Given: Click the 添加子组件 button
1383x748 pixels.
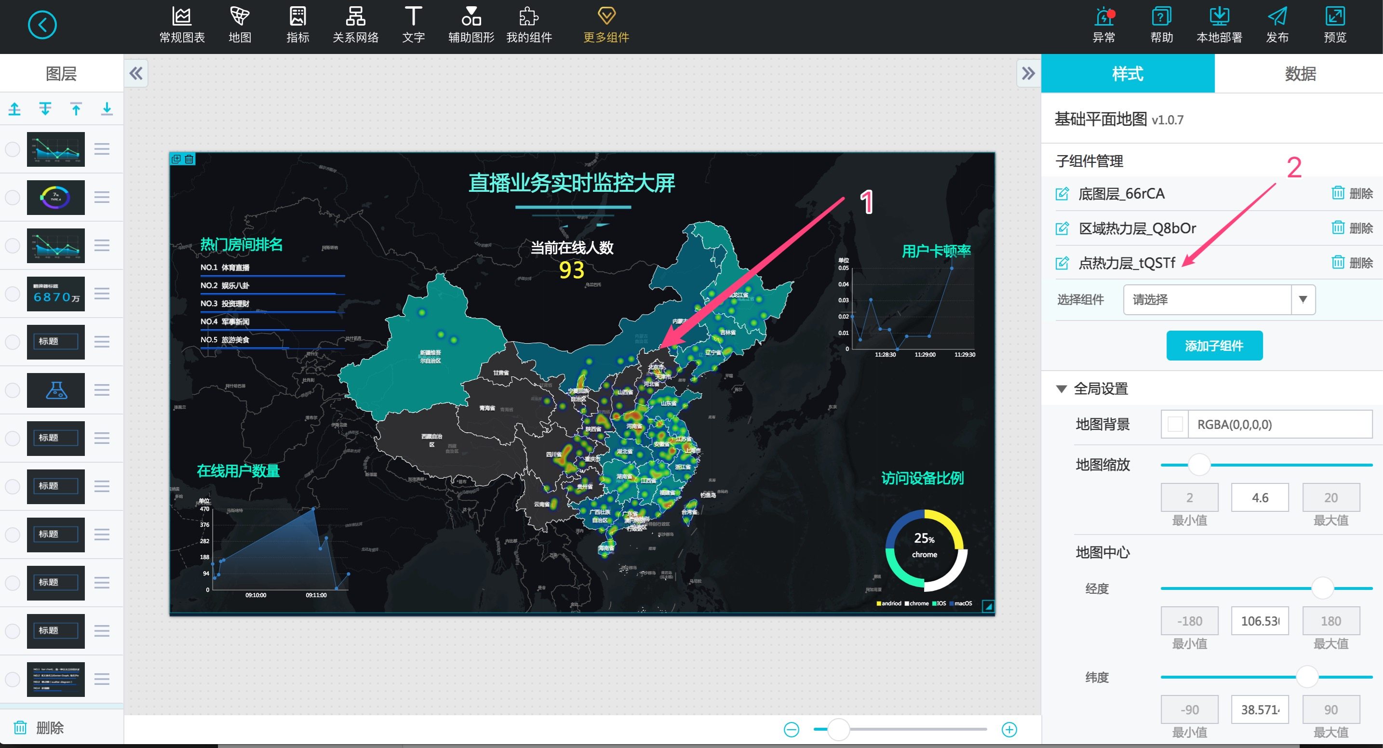Looking at the screenshot, I should pos(1214,345).
